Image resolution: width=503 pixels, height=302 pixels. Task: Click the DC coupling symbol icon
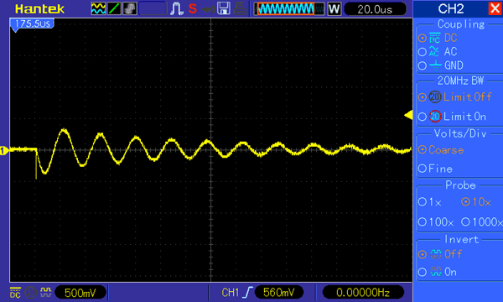pyautogui.click(x=434, y=38)
